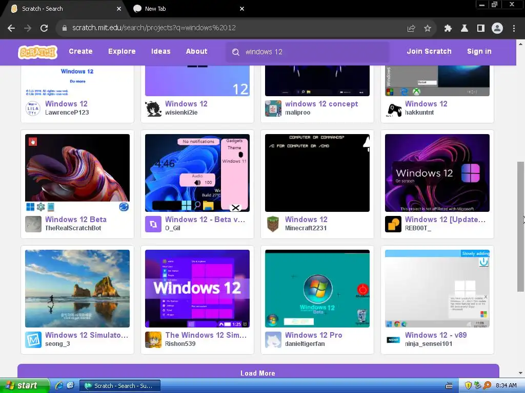Click the Scratch logo in the navbar
This screenshot has width=525, height=393.
pos(37,52)
